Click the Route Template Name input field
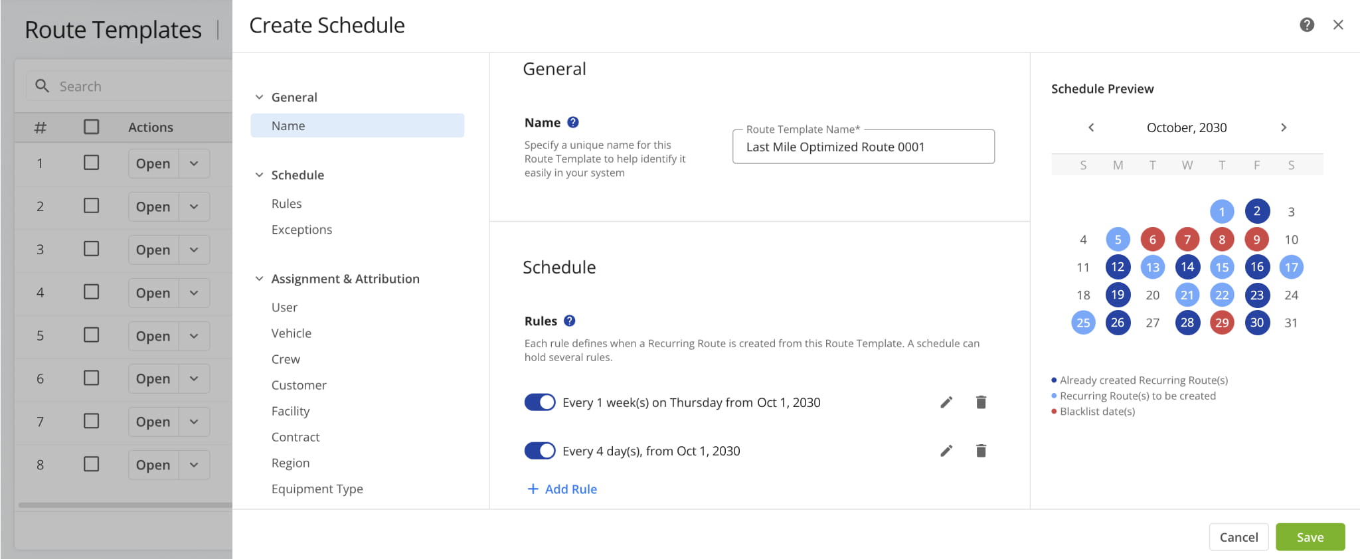This screenshot has width=1360, height=559. (x=863, y=147)
